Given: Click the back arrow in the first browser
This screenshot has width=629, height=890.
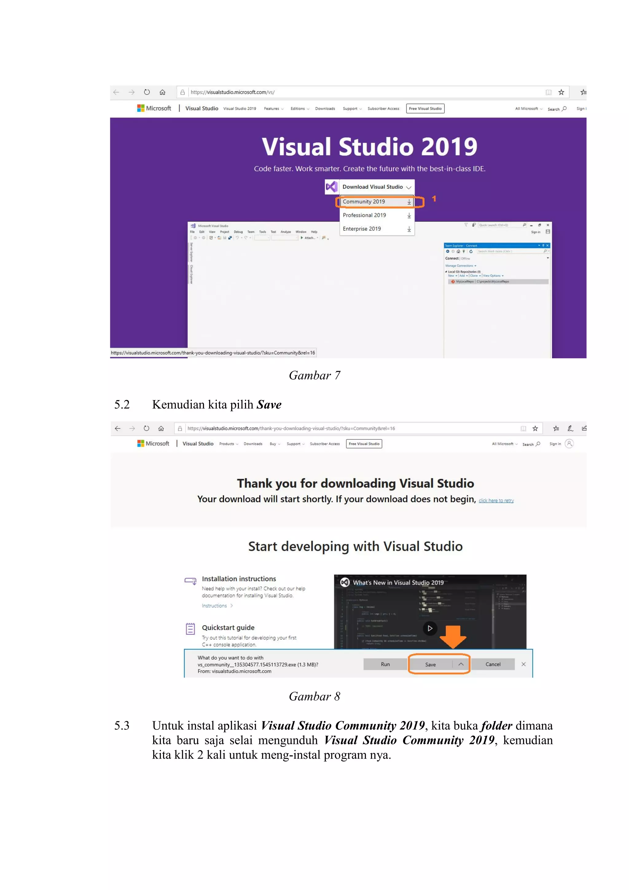Looking at the screenshot, I should (x=116, y=92).
